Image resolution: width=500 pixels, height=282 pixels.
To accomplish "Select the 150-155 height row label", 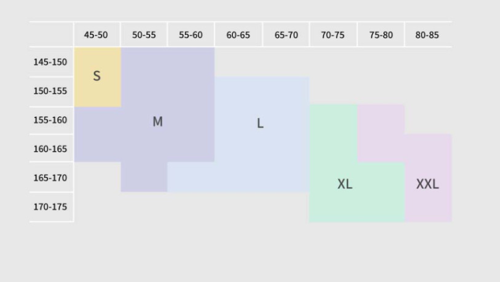I will tap(50, 91).
